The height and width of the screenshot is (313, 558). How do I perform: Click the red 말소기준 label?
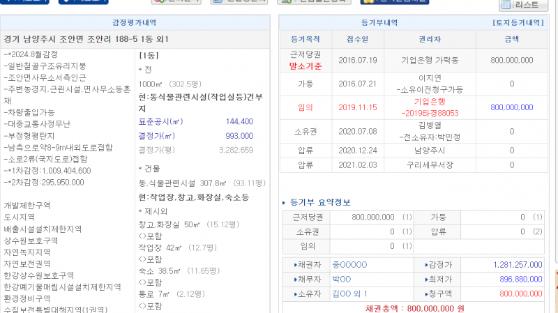click(x=306, y=66)
